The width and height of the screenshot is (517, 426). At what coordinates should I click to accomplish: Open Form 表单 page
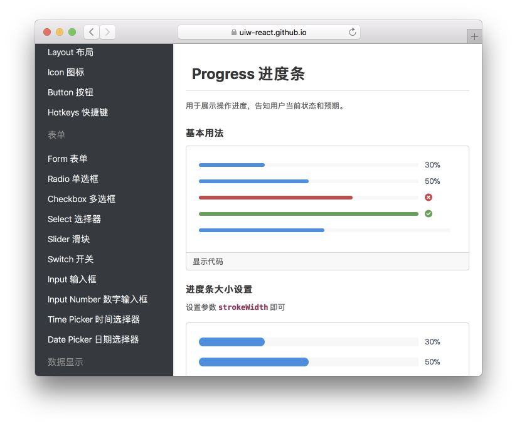(68, 159)
